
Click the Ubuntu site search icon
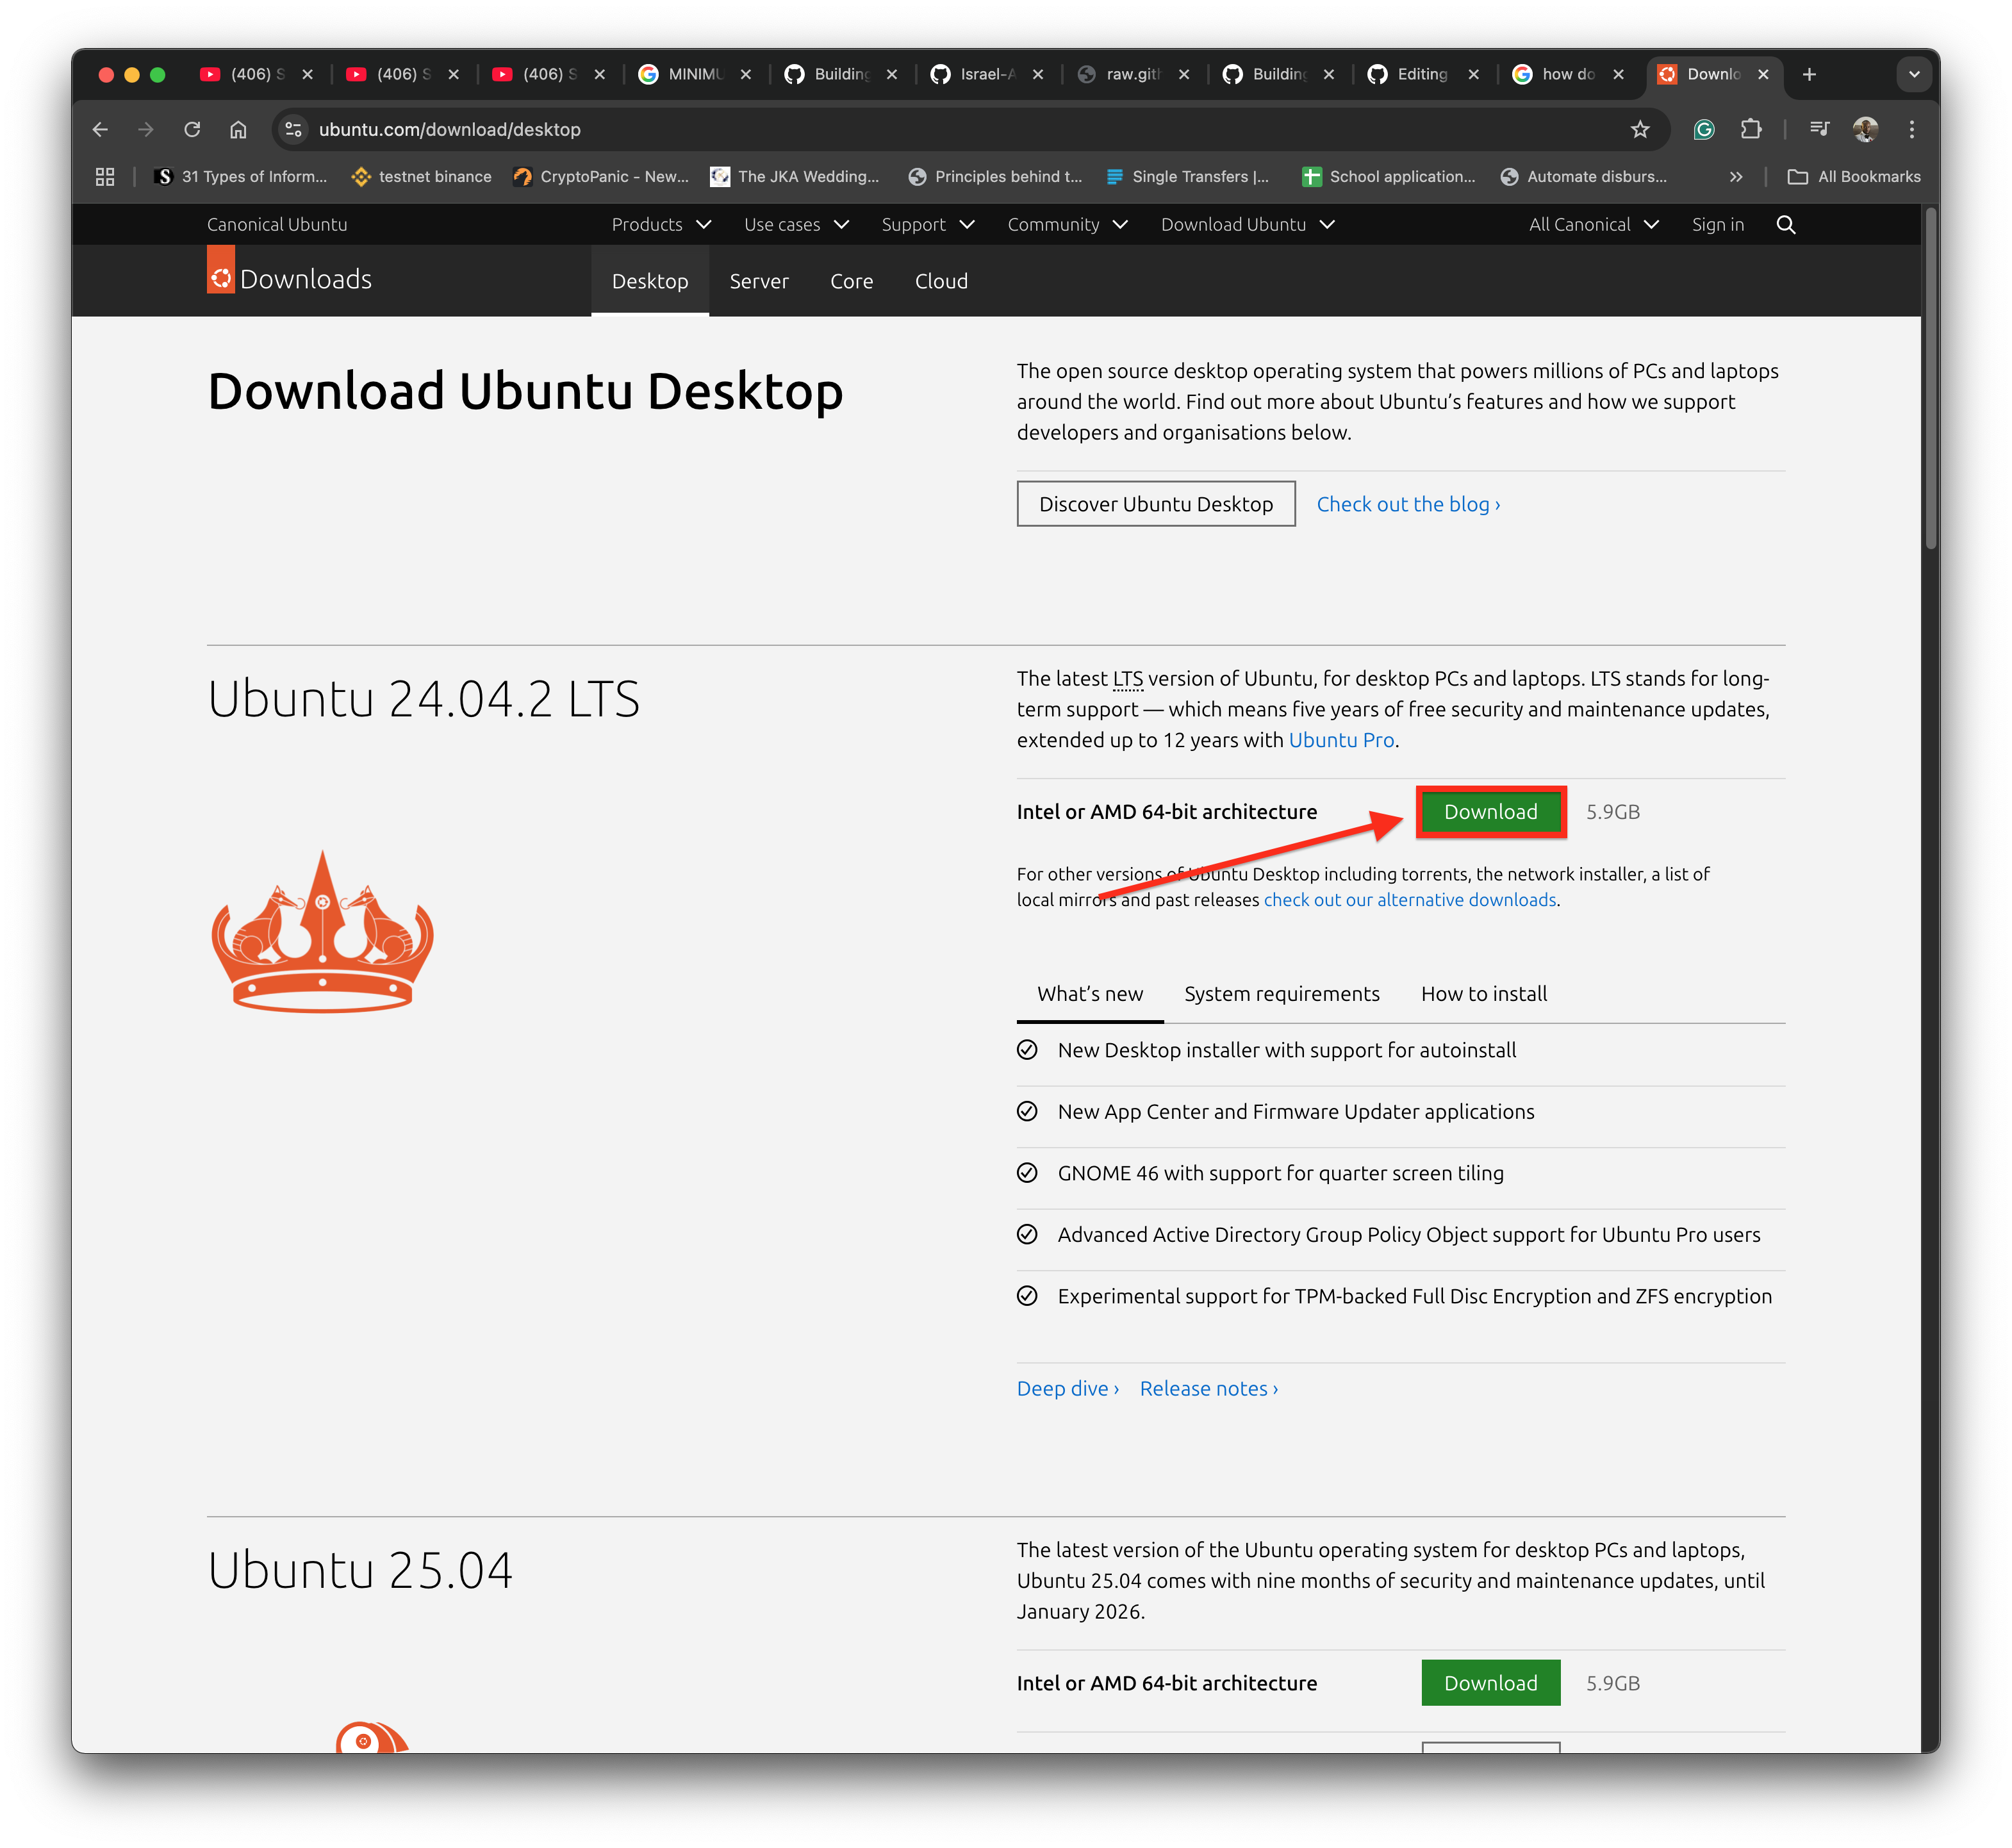click(1786, 225)
